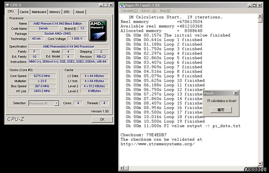Screen dimensions: 269x173
Task: Click the Allocated memory line
Action: tap(161, 31)
